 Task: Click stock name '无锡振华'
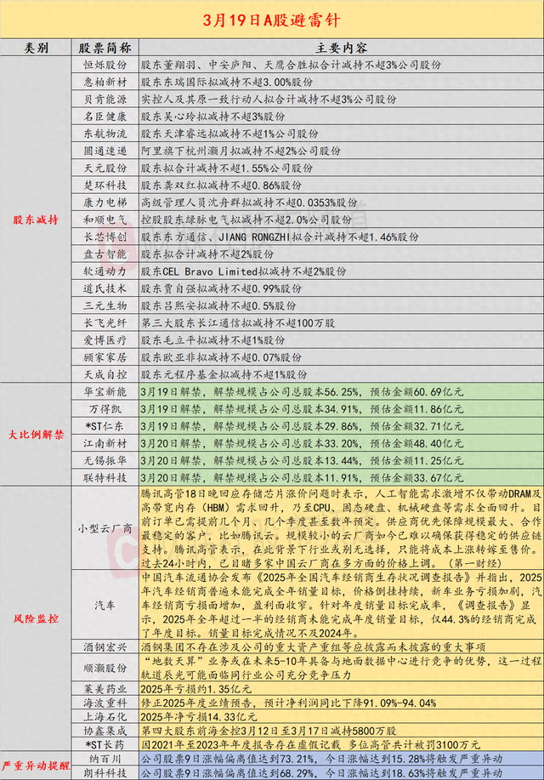105,461
